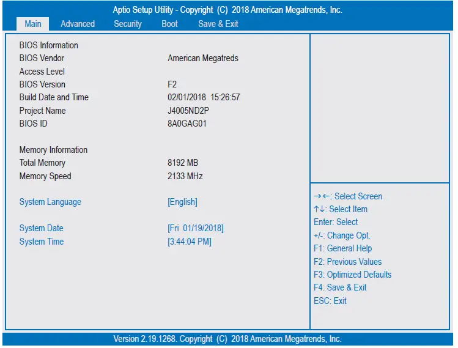The height and width of the screenshot is (348, 458).
Task: Click the F3: Optimized Defaults hint
Action: point(353,275)
